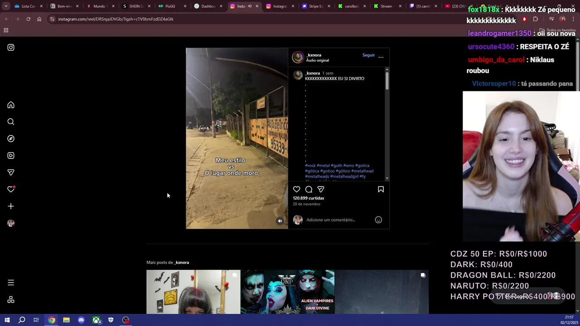The image size is (580, 326).
Task: Open direct messages in the sidebar
Action: (x=11, y=173)
